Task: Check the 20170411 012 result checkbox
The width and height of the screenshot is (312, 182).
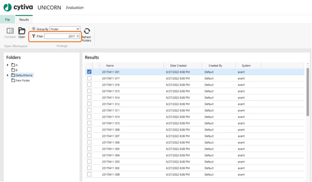Action: click(x=89, y=104)
